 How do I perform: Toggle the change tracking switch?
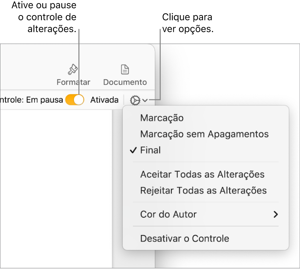coord(75,100)
